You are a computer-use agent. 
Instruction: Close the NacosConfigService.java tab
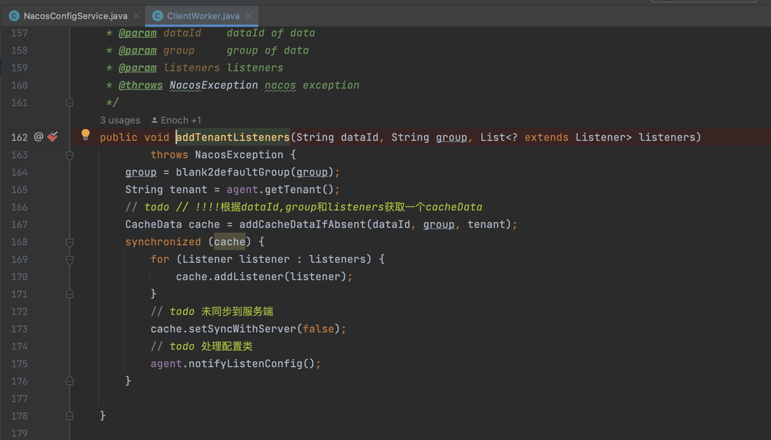(x=136, y=16)
